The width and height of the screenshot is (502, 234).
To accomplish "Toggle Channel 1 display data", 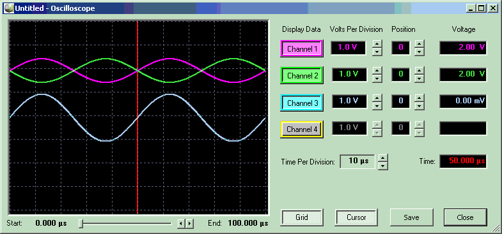I will [x=302, y=49].
